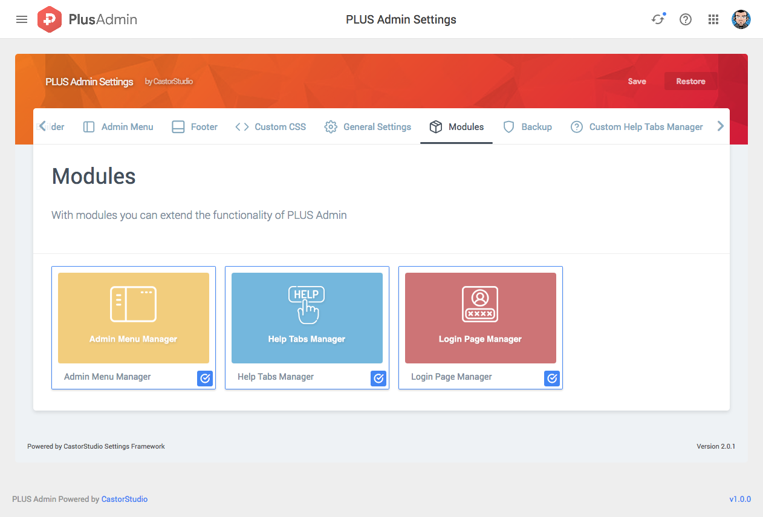Open the user avatar profile
763x517 pixels.
(x=741, y=19)
